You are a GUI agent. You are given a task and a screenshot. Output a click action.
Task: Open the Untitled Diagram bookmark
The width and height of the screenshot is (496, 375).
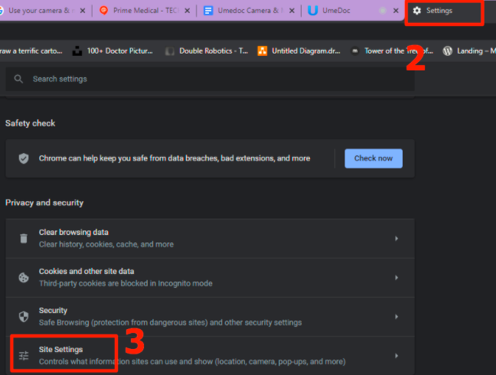point(299,51)
